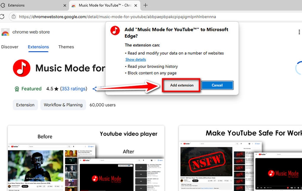
Task: Open the 353 ratings link
Action: [74, 89]
